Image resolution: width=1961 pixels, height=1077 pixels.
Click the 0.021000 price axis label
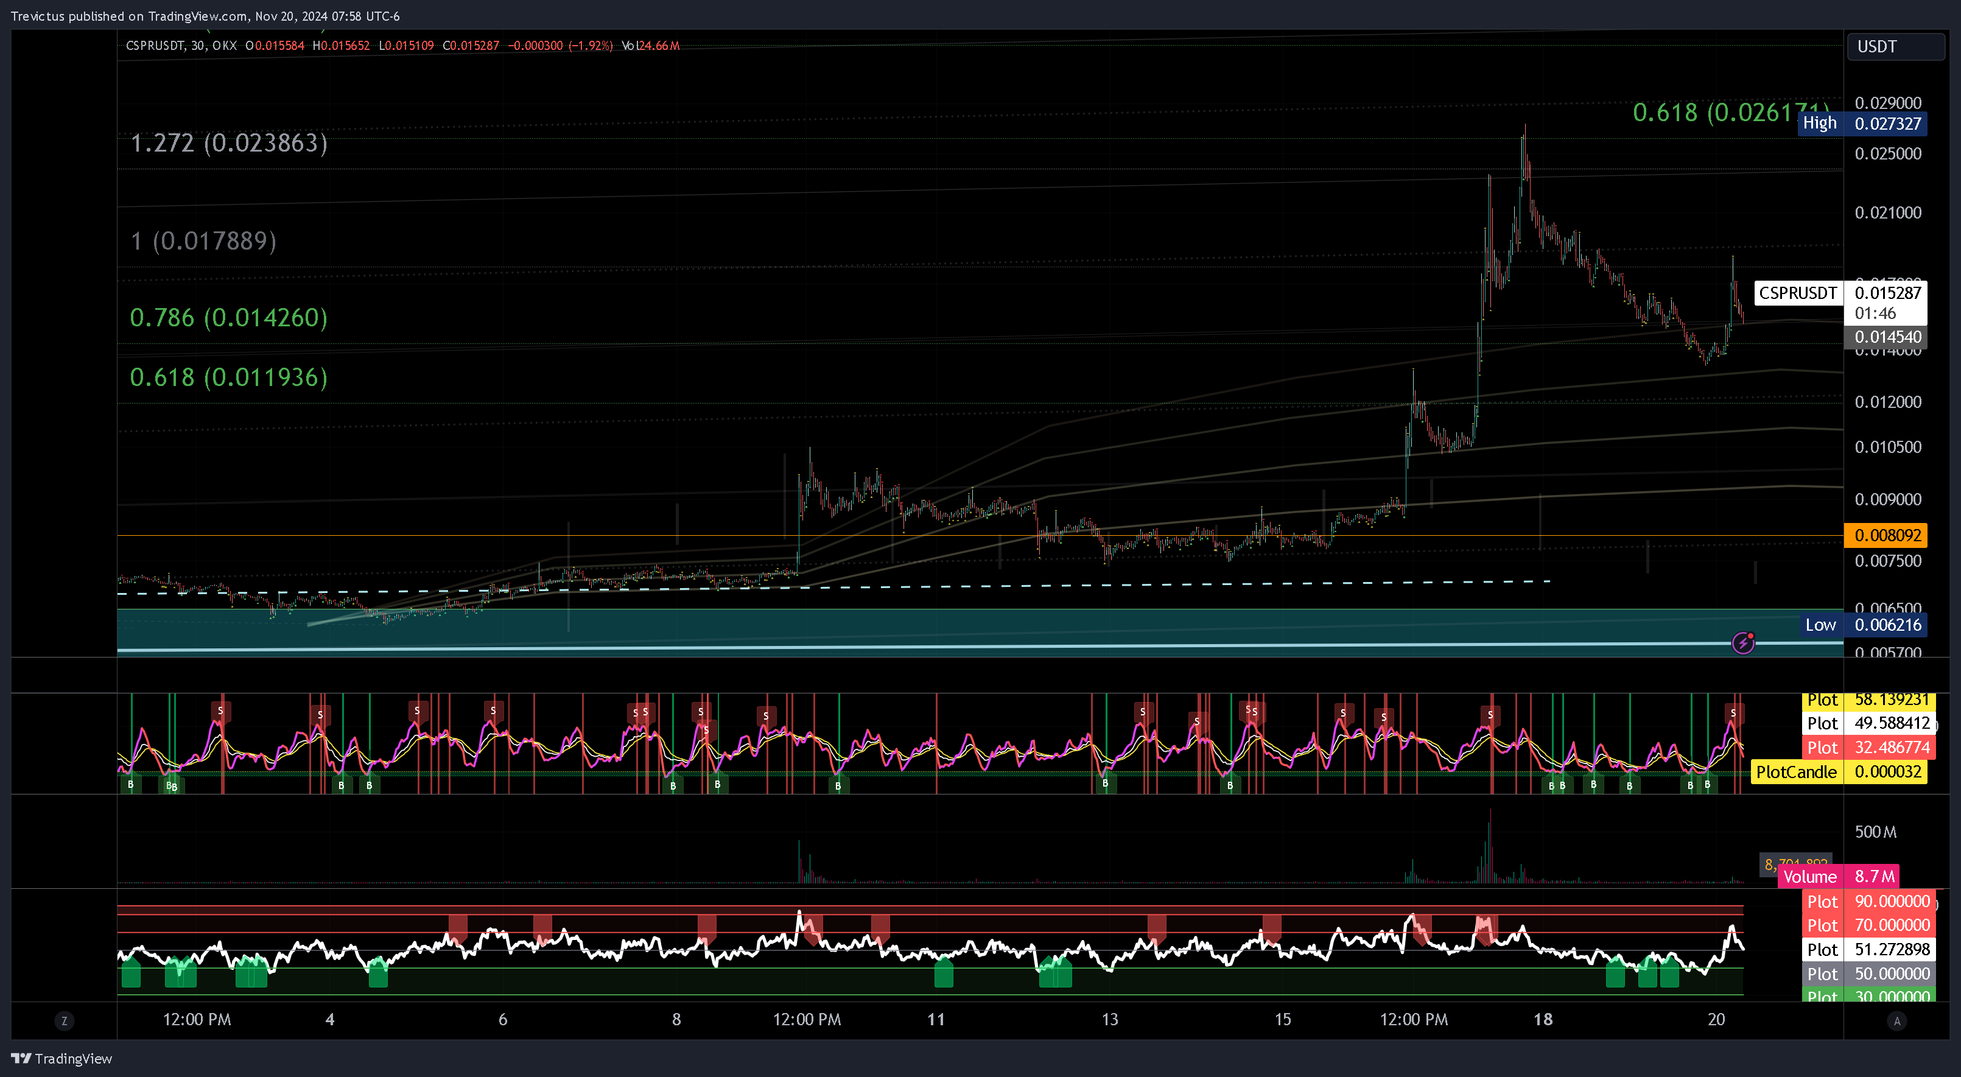(x=1888, y=212)
